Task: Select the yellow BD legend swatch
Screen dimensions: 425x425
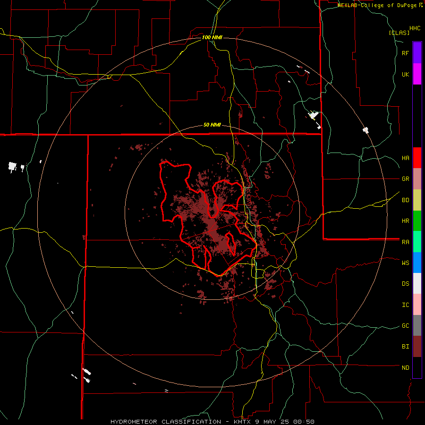Action: coord(417,200)
